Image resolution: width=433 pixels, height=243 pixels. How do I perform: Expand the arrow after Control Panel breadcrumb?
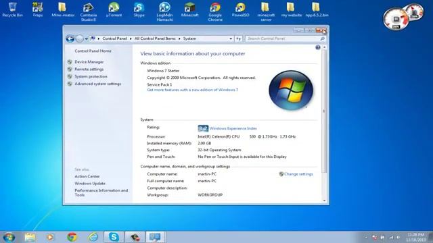pyautogui.click(x=131, y=39)
